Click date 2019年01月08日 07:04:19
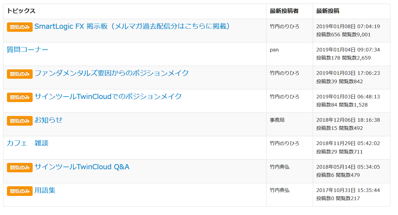Screen dimensions: 398x215 [348, 26]
